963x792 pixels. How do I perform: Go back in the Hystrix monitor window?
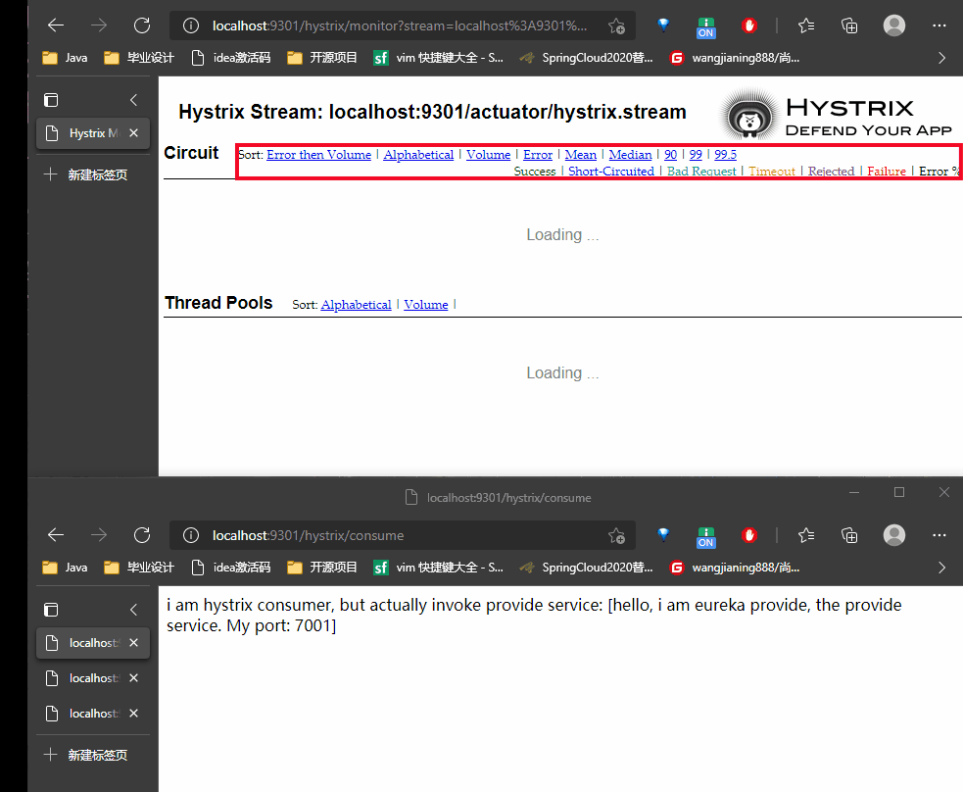point(56,25)
